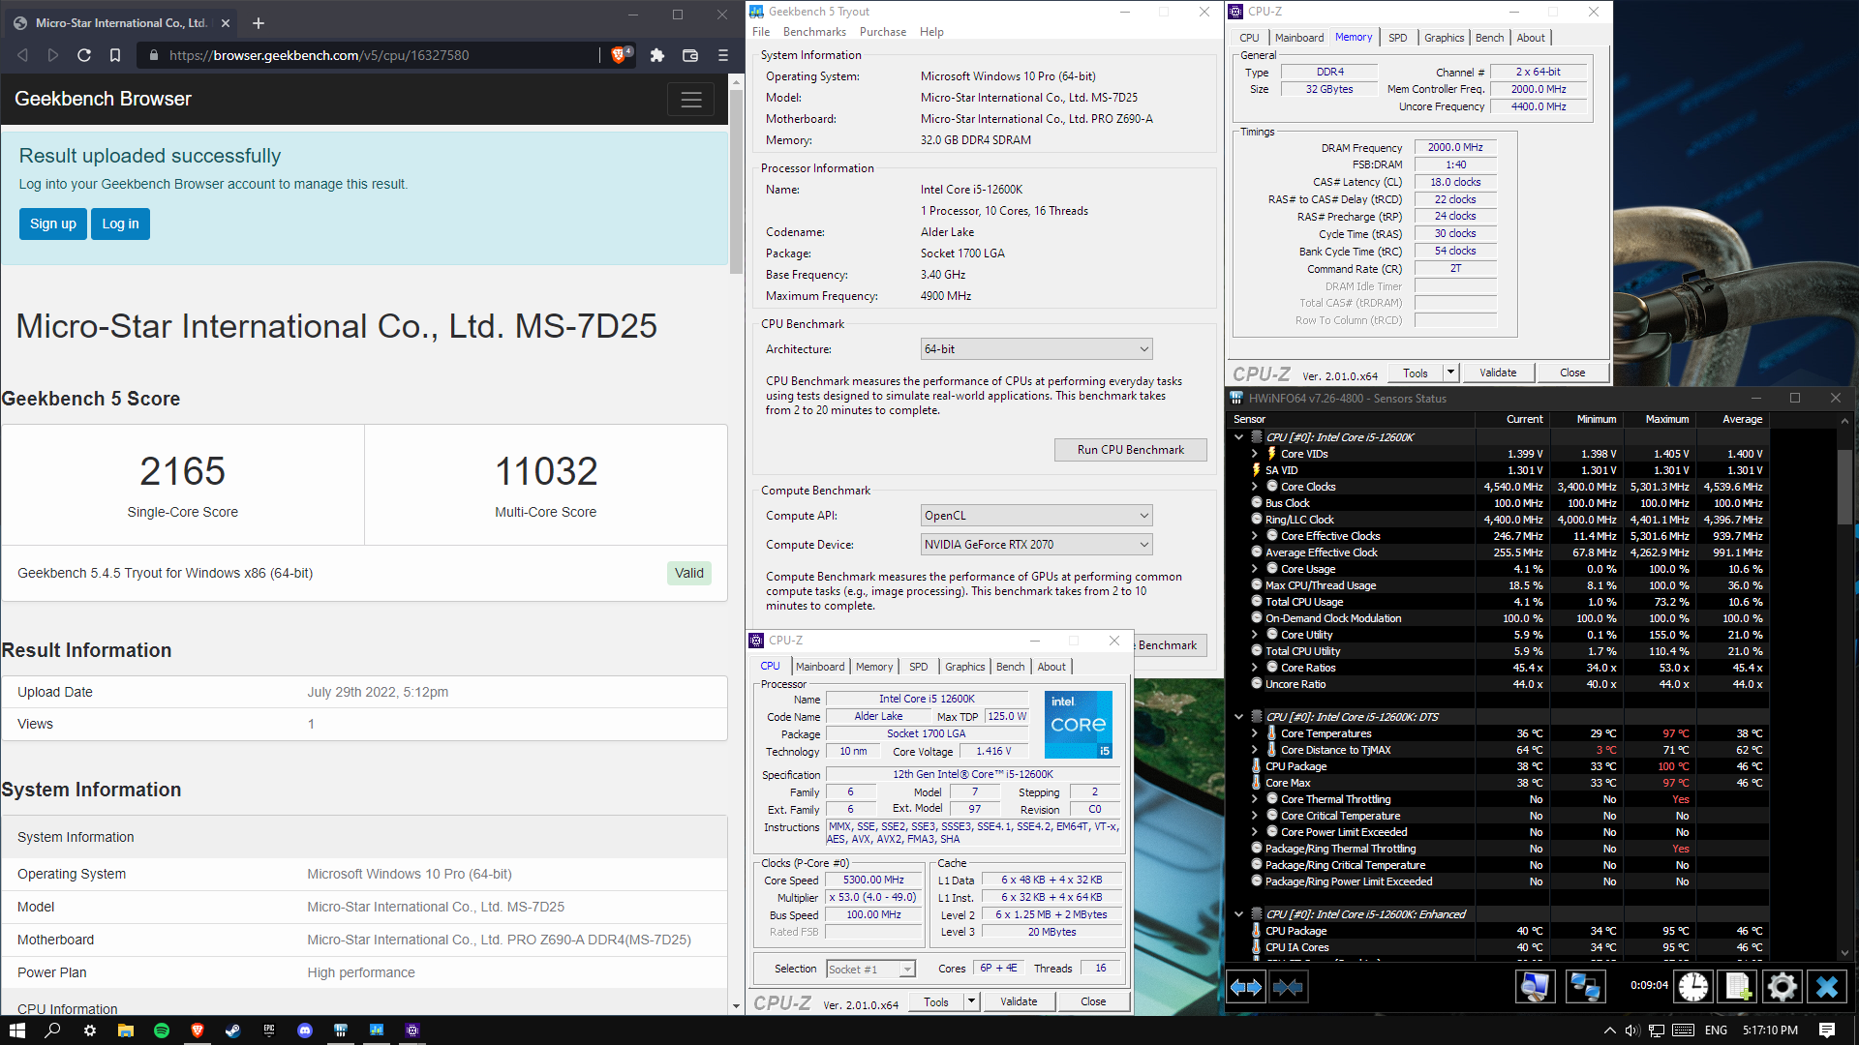This screenshot has height=1045, width=1859.
Task: Show hidden system tray icons chevron
Action: click(1609, 1030)
